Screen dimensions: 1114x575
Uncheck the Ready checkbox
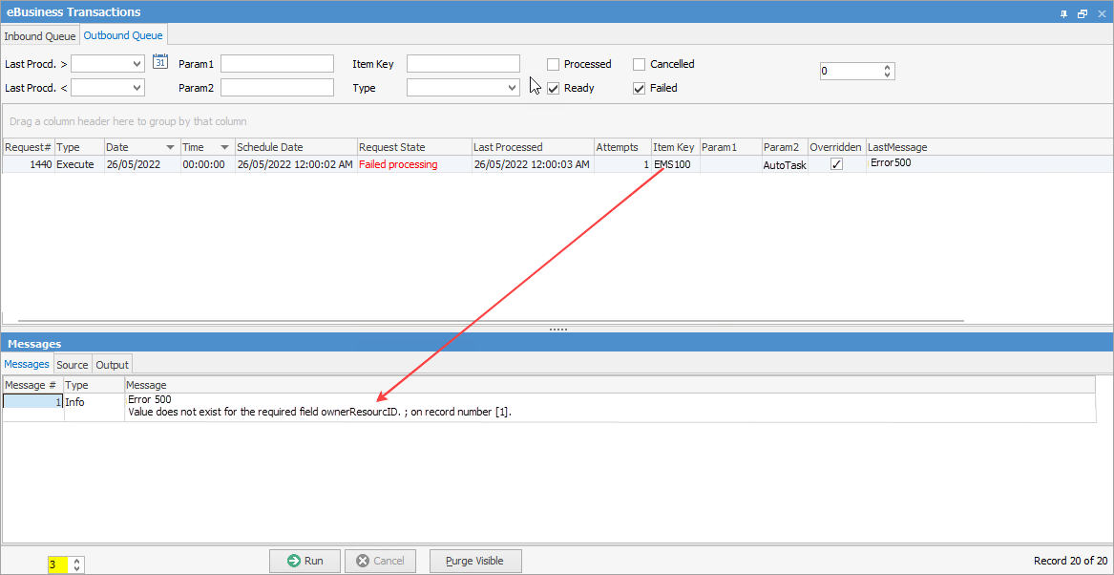(553, 88)
